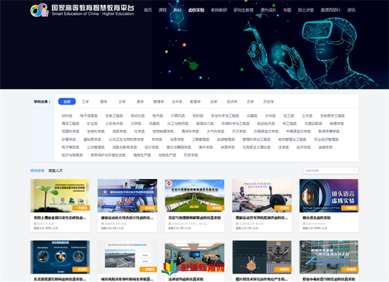The height and width of the screenshot is (282, 389).
Task: Open the 首页 navigation item
Action: 148,10
